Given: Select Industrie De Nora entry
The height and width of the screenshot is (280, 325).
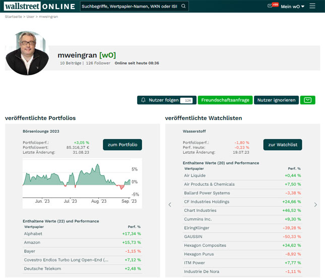Looking at the screenshot, I should [x=242, y=271].
